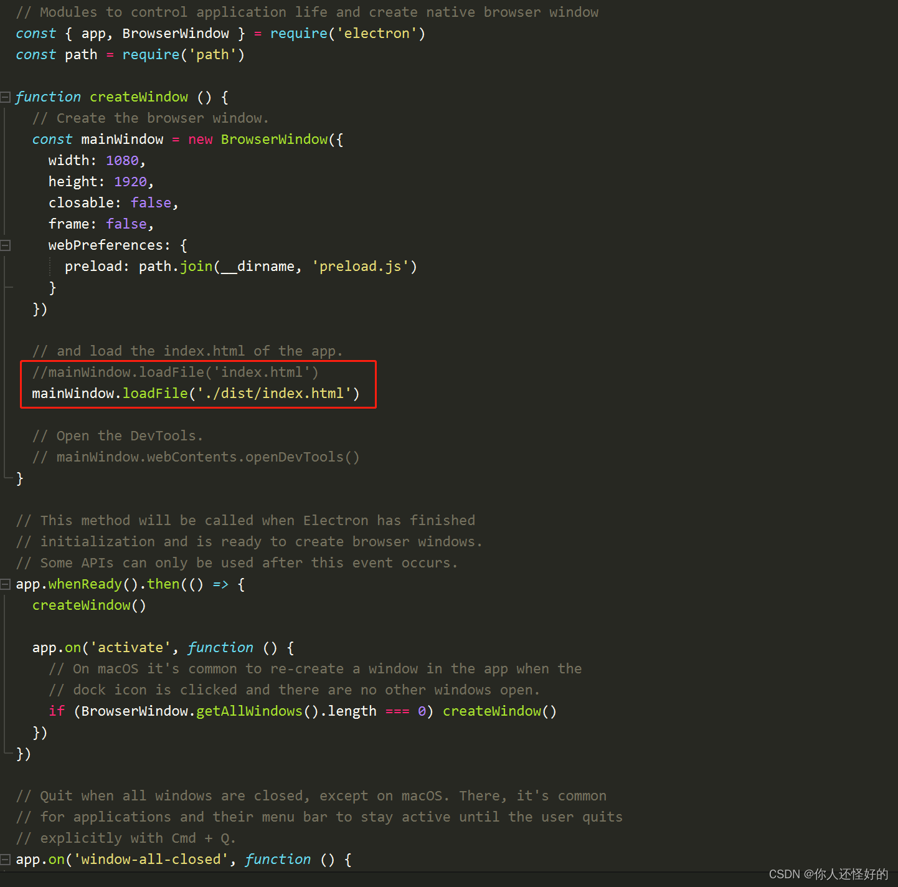The height and width of the screenshot is (887, 898).
Task: Click the new BrowserWindow constructor call
Action: 266,140
